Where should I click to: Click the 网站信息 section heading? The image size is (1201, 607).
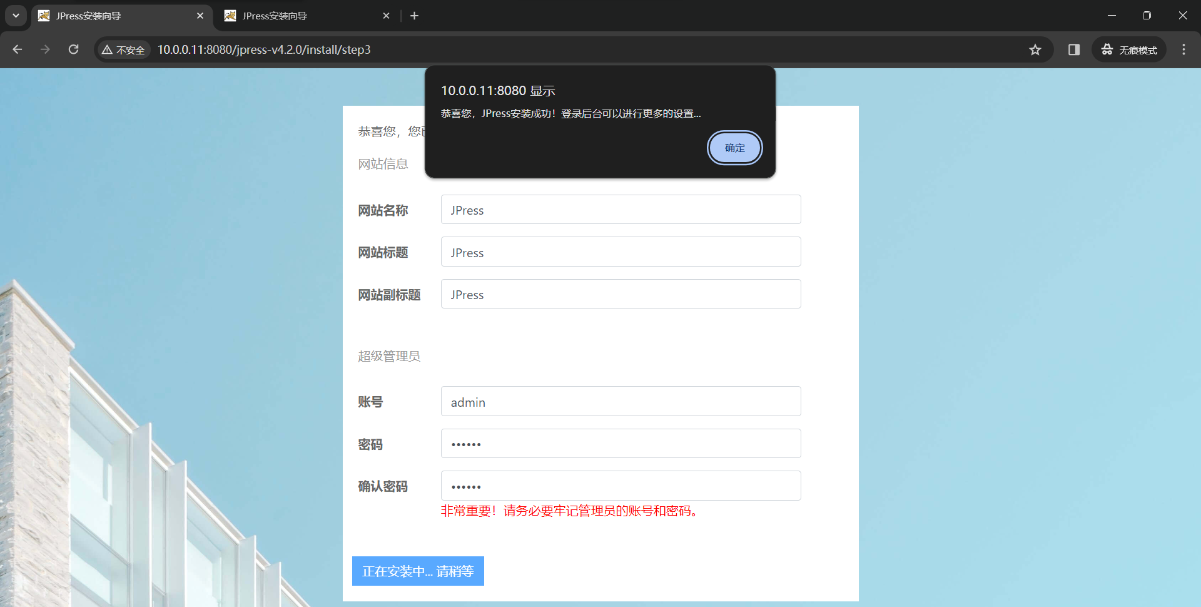click(383, 164)
